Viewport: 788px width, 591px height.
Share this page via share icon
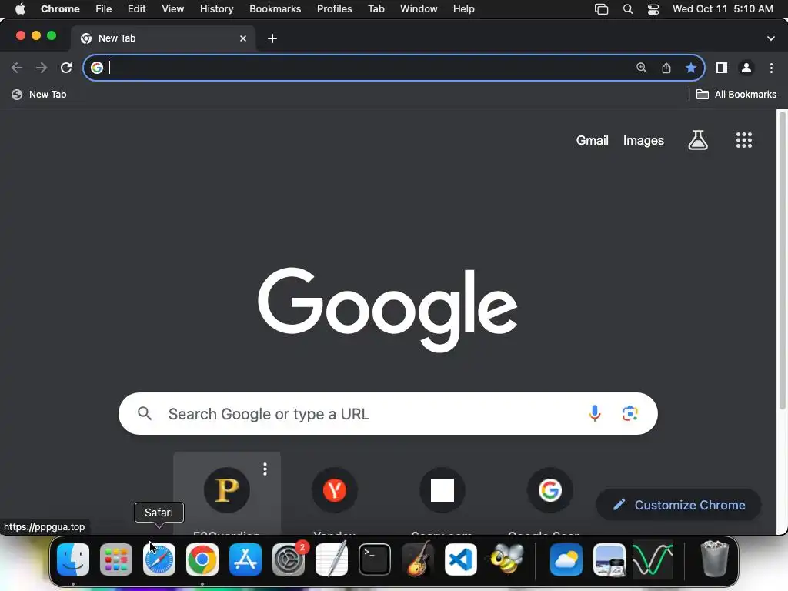coord(666,68)
